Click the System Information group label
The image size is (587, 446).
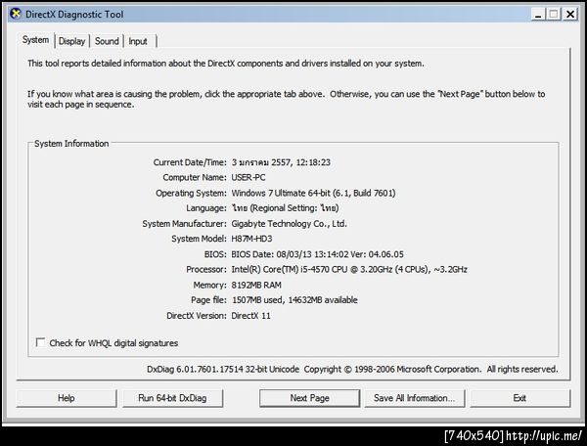(x=71, y=144)
